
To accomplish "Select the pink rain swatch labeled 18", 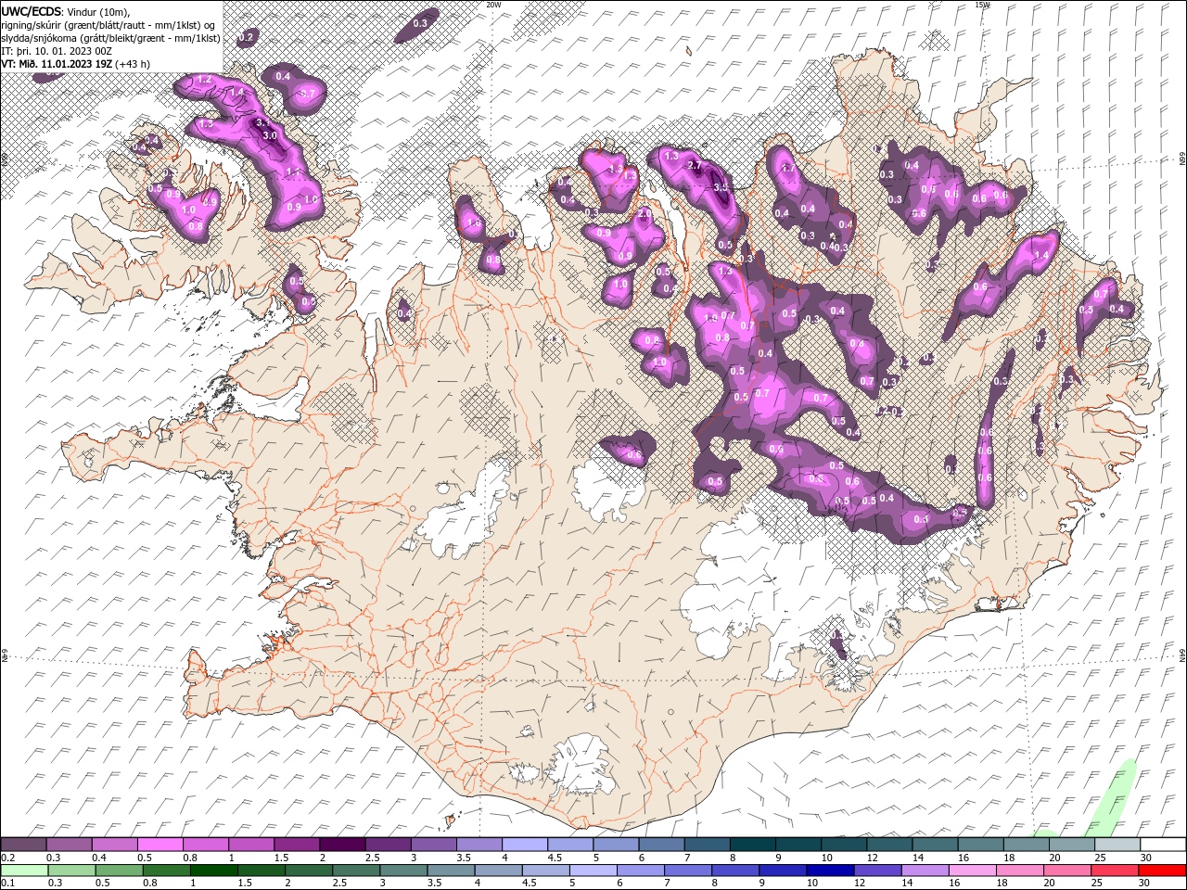I will click(x=1021, y=871).
